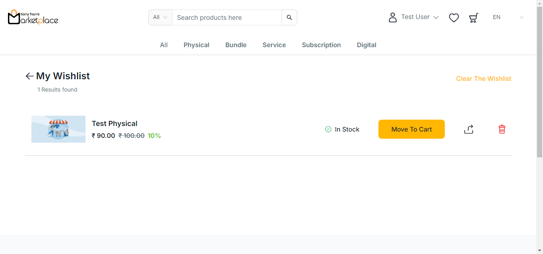Viewport: 543px width, 254px height.
Task: Open the EN language selector
Action: [508, 17]
